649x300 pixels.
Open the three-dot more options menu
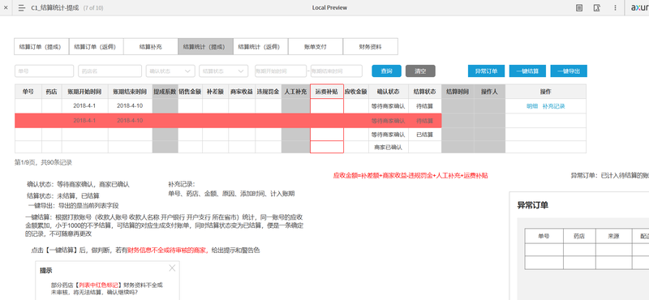(616, 8)
